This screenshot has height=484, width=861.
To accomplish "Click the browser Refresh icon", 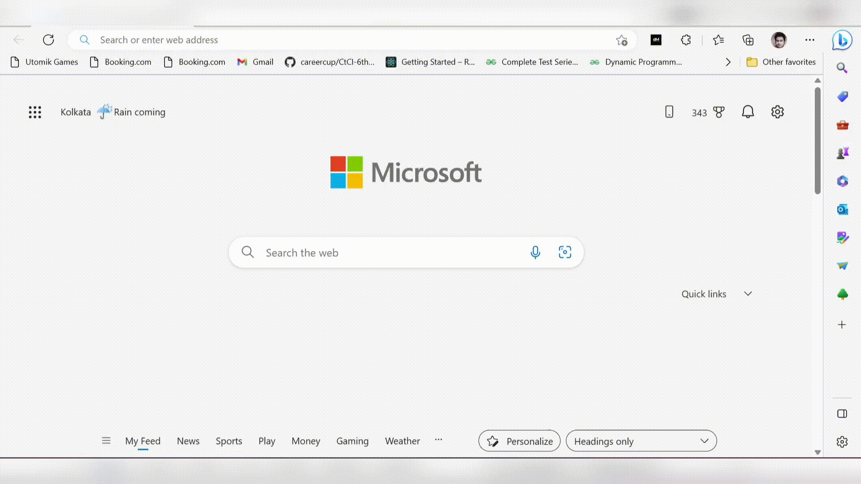I will (x=48, y=40).
